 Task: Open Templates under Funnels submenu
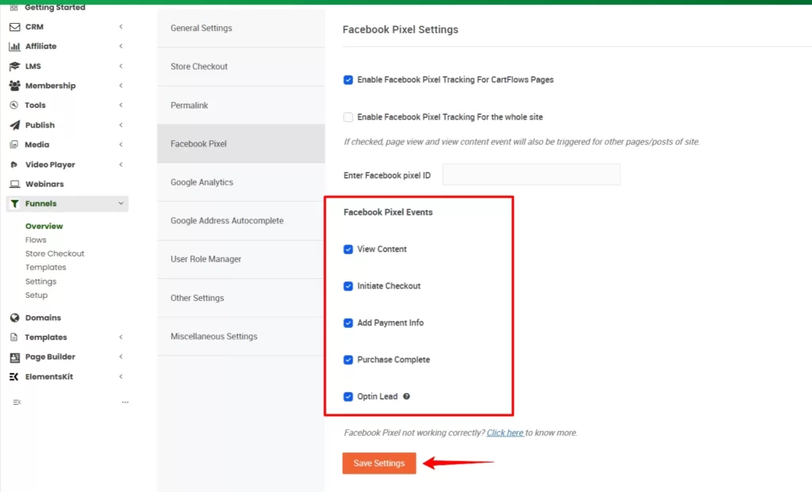(x=45, y=268)
